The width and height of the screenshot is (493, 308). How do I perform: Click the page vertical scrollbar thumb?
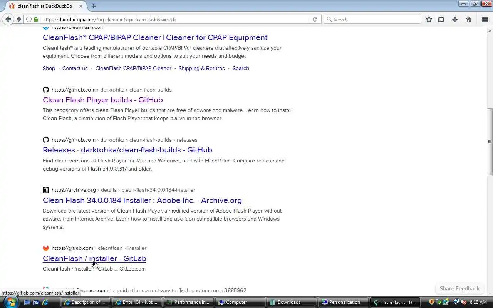coord(490,141)
